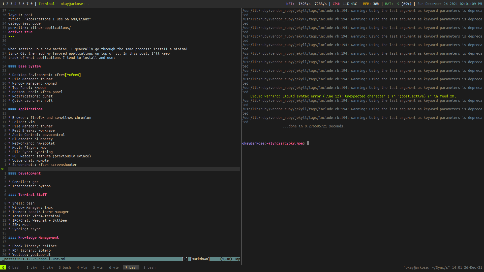
Task: Click the MEM usage indicator
Action: tap(371, 4)
